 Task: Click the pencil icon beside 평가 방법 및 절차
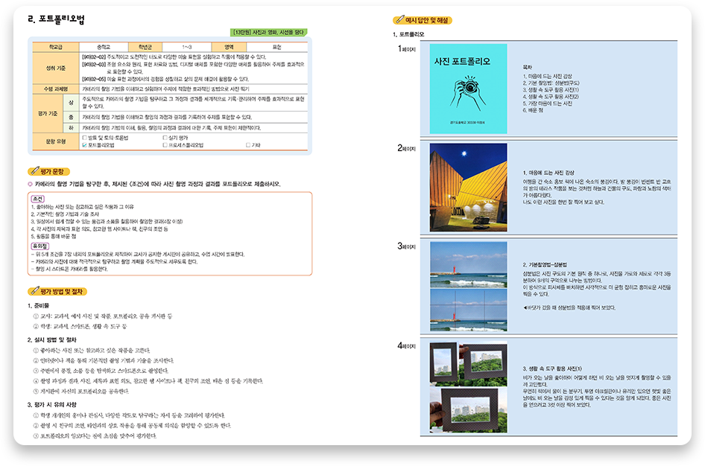tap(34, 291)
